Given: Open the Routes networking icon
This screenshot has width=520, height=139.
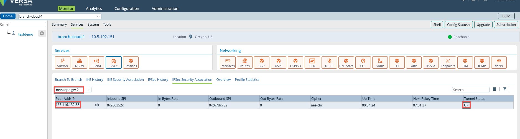Looking at the screenshot, I should (245, 63).
